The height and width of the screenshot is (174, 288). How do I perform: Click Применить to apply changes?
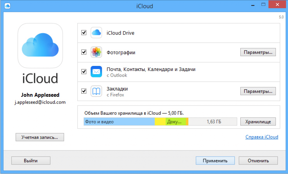click(x=215, y=161)
